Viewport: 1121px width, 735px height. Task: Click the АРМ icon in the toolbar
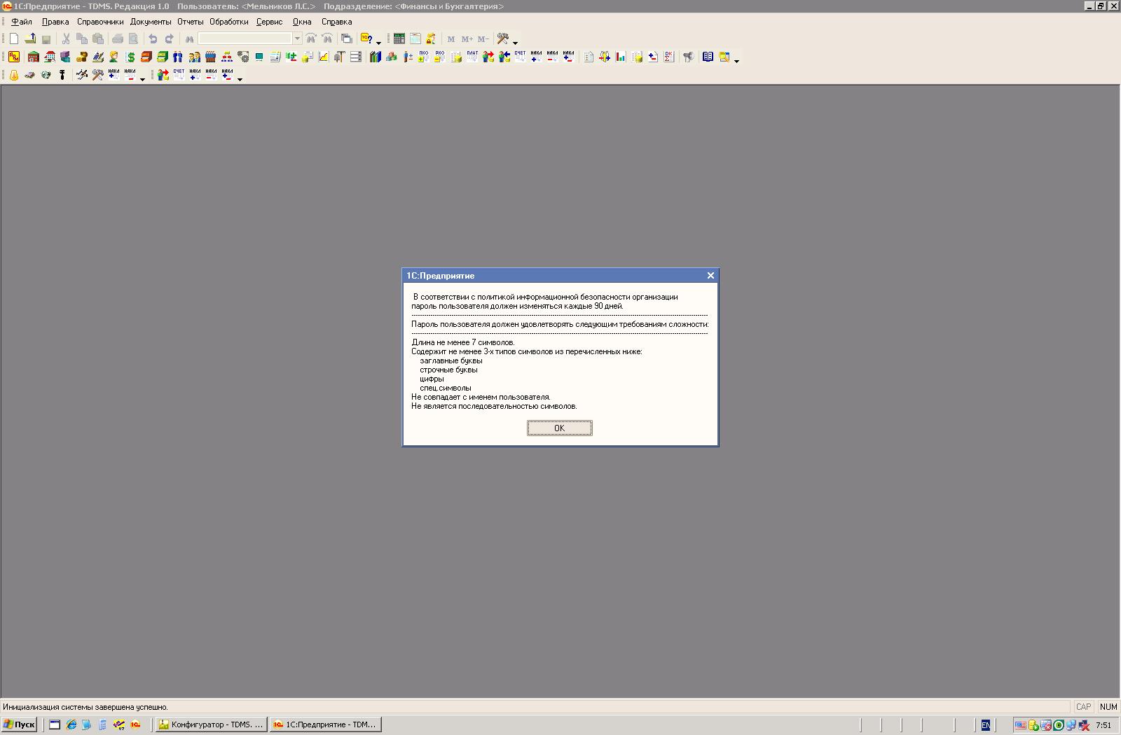[x=14, y=57]
